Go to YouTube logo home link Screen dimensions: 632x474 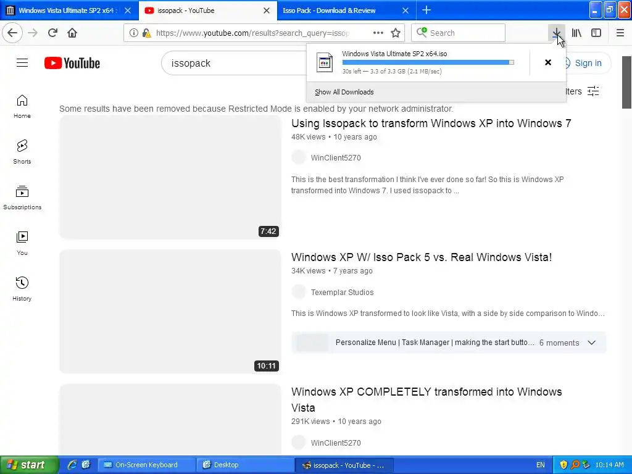72,63
